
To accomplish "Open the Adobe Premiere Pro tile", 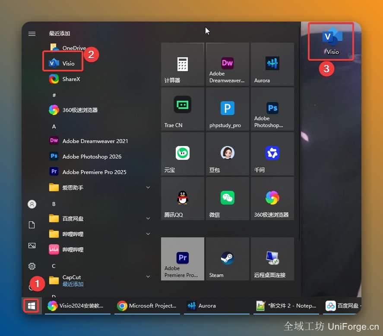I will click(183, 259).
